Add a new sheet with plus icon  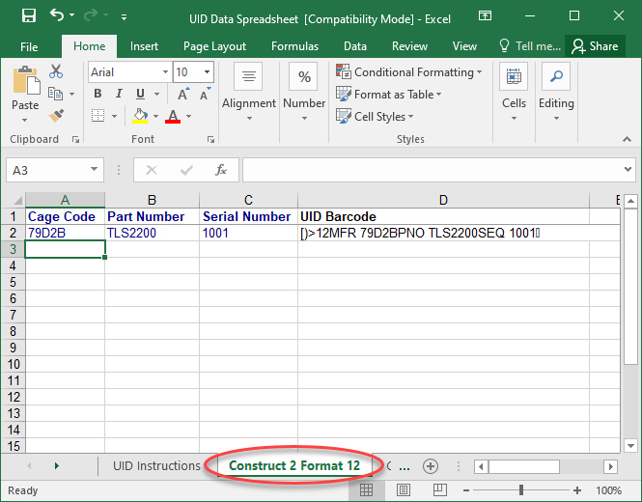[431, 466]
